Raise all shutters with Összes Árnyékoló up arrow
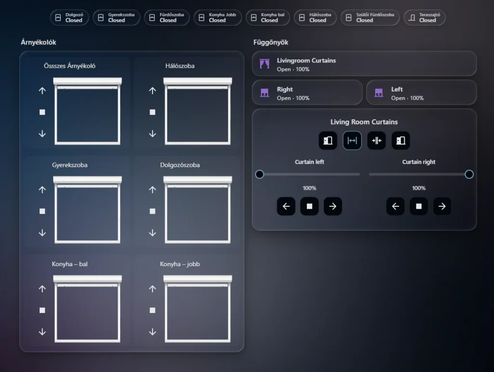This screenshot has height=372, width=494. click(42, 91)
